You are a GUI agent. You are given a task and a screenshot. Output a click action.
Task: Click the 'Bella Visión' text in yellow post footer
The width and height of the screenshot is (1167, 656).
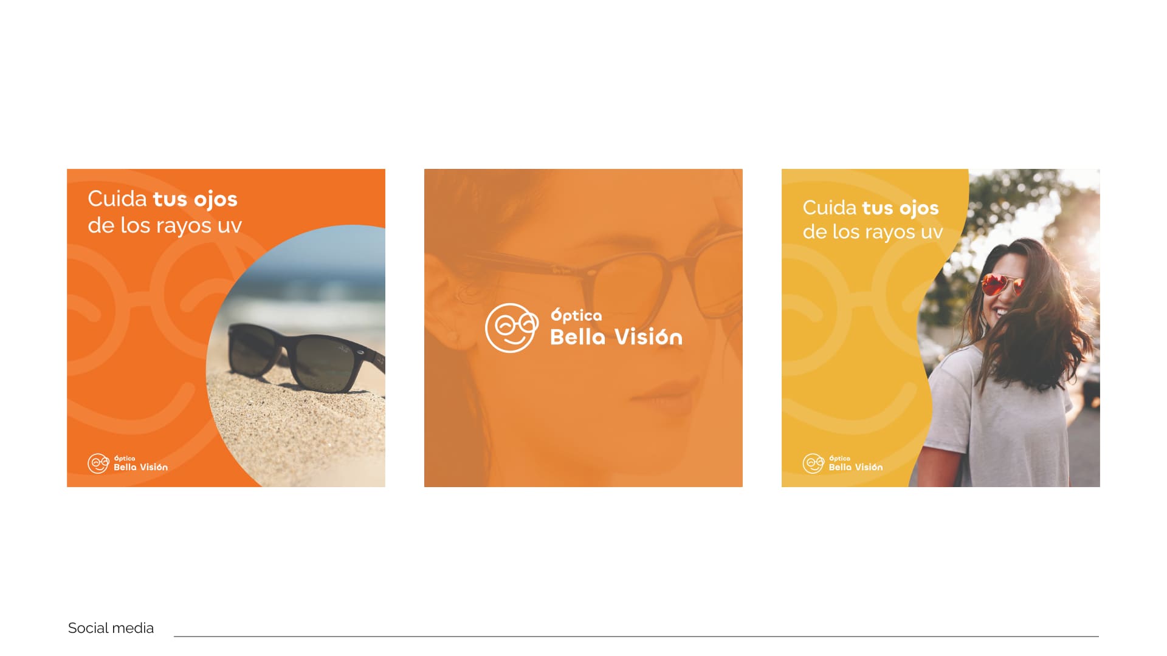[856, 467]
